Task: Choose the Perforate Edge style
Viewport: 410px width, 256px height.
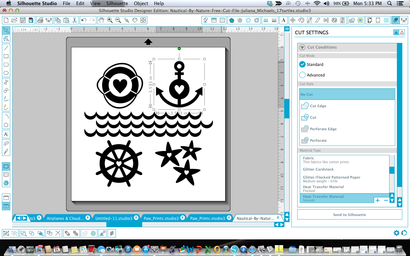Action: (x=347, y=129)
